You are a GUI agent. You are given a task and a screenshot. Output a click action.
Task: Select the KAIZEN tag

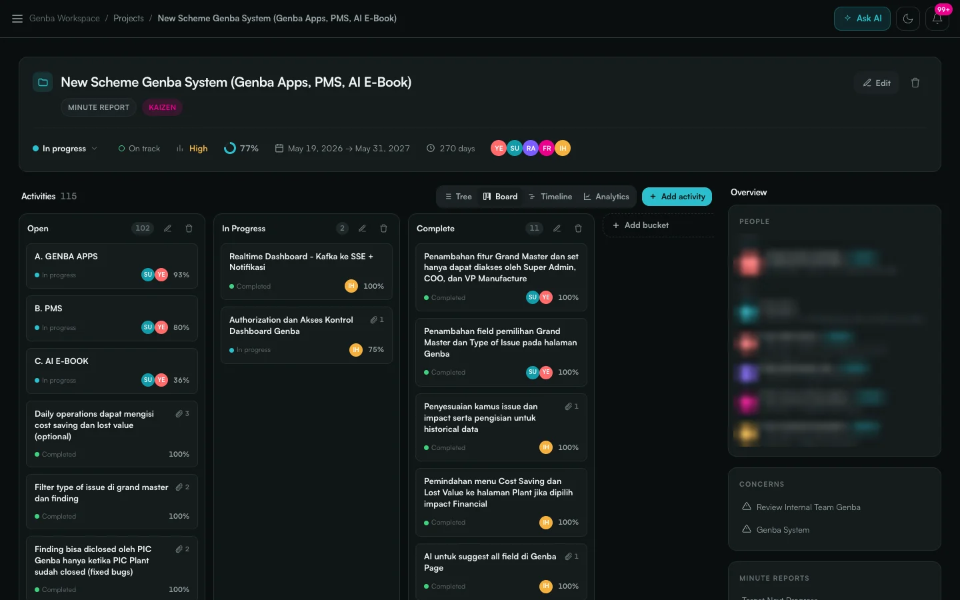pyautogui.click(x=162, y=107)
